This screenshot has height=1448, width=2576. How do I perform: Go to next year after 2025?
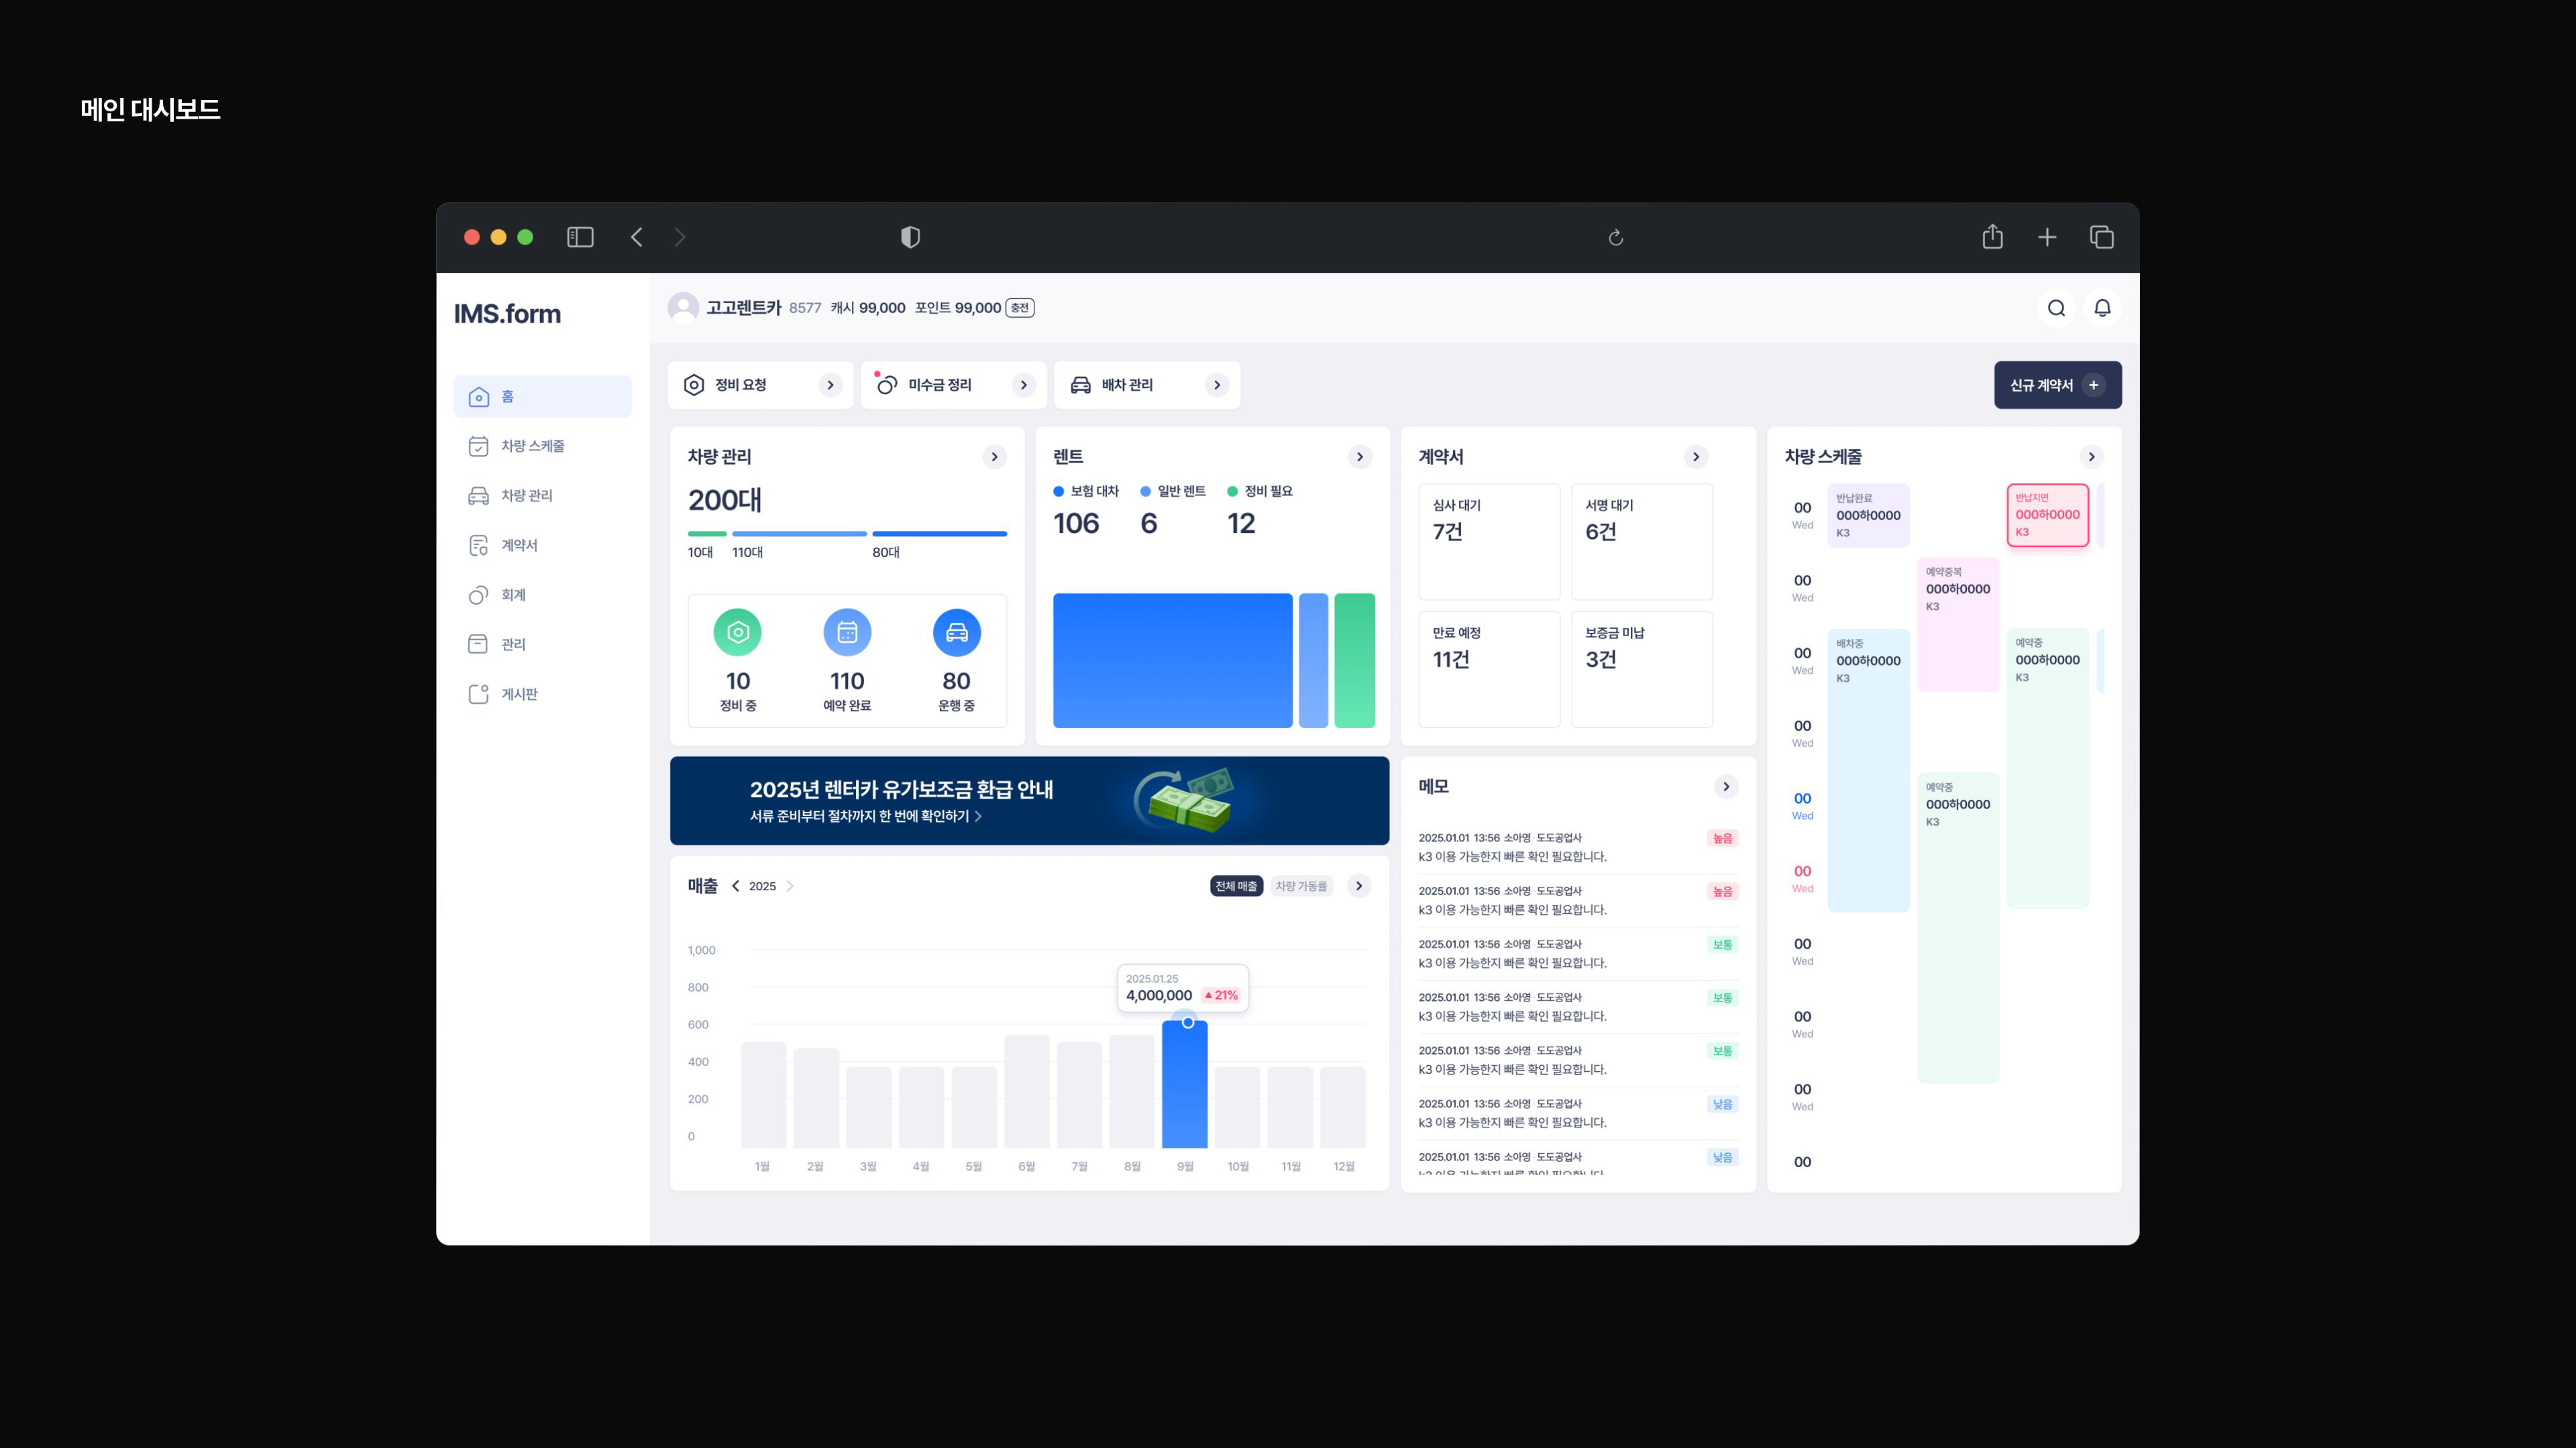(x=790, y=886)
